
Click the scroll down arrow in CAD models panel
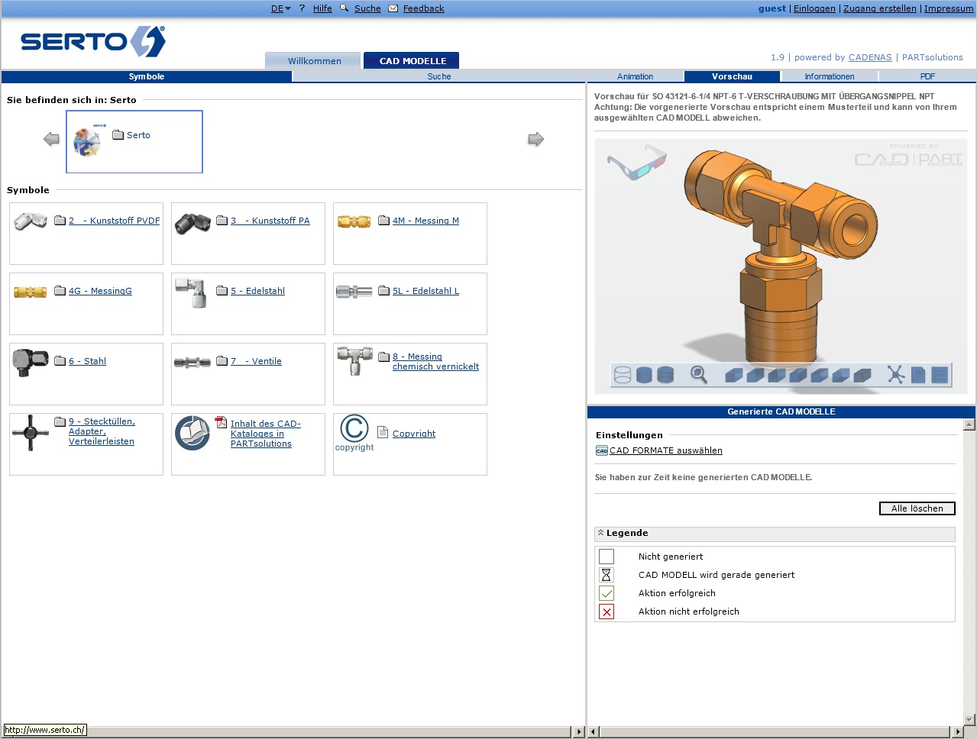pyautogui.click(x=969, y=719)
